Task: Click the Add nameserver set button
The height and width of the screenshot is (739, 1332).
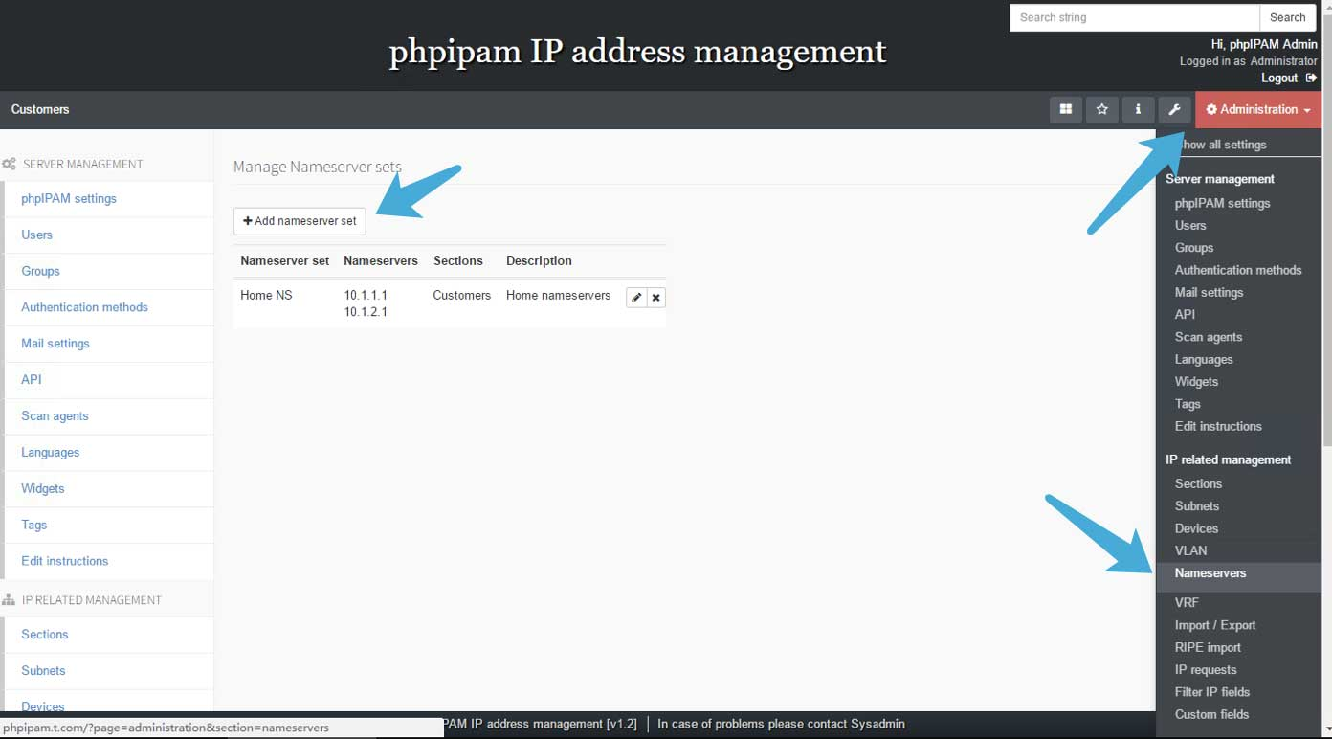Action: point(300,221)
